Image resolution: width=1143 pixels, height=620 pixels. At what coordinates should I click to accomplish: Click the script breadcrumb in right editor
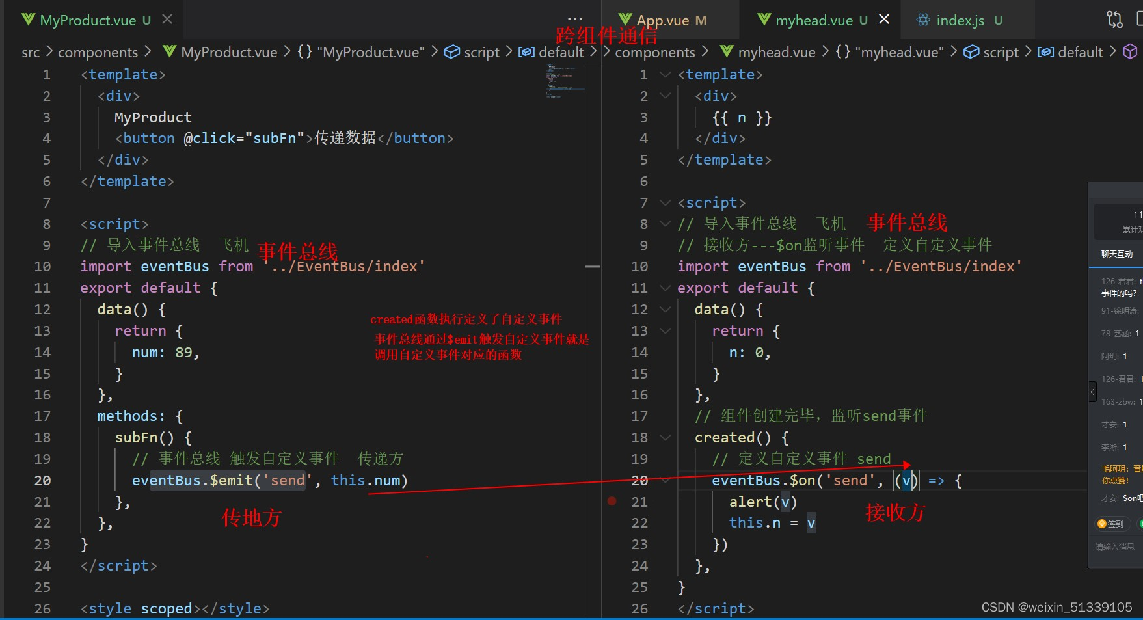(x=991, y=52)
